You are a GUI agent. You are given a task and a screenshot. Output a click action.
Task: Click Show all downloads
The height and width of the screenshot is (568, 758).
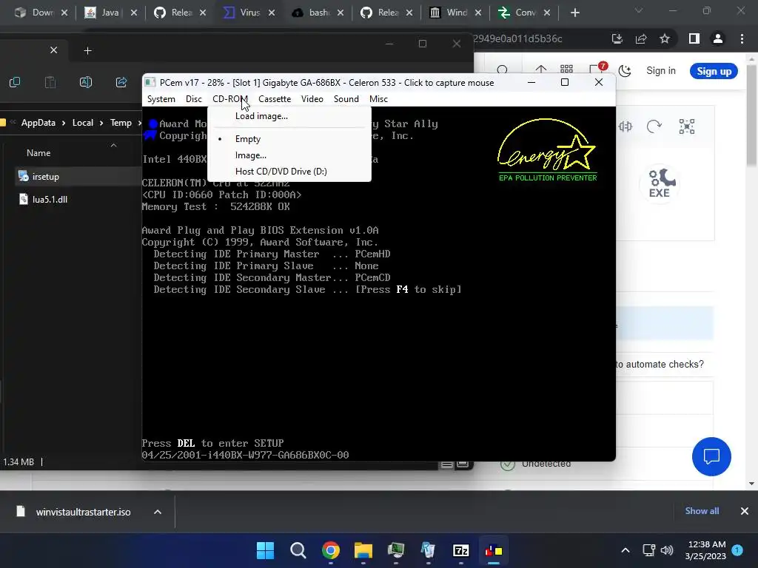[x=702, y=511]
